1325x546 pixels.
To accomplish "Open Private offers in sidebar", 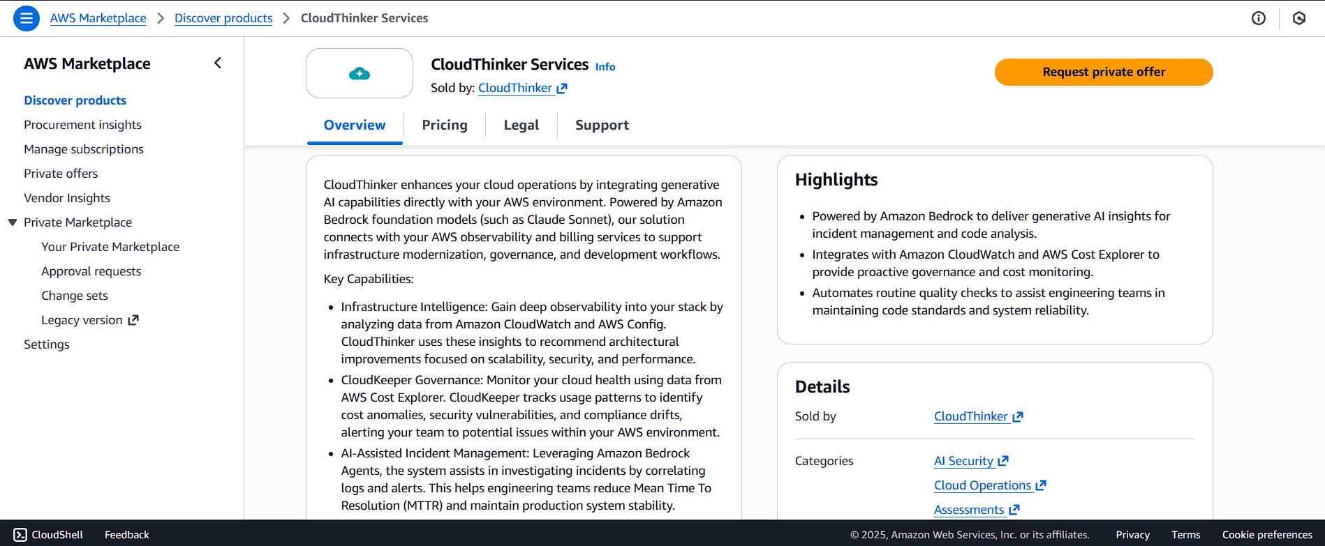I will coord(61,174).
